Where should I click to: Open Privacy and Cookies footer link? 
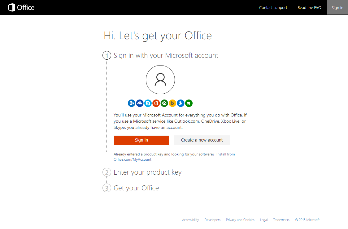coord(240,220)
